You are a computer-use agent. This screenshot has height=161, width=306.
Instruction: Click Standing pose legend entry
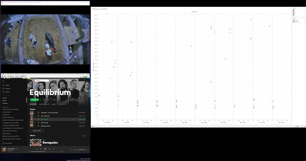coord(296,22)
